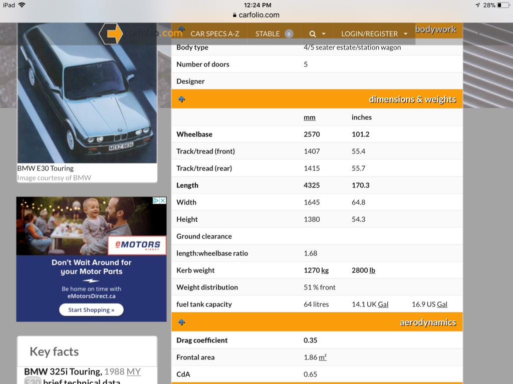Open the BMW E30 Touring photo
The width and height of the screenshot is (513, 384).
click(x=87, y=92)
